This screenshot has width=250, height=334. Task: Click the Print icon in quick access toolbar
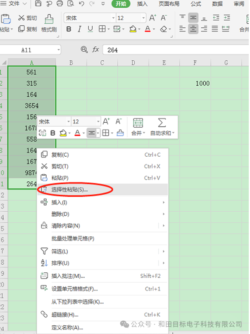coord(60,3)
